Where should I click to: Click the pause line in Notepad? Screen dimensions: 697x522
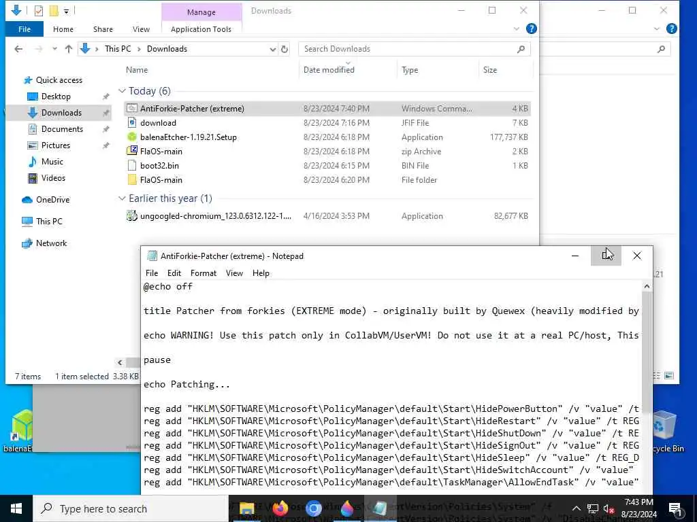[157, 360]
